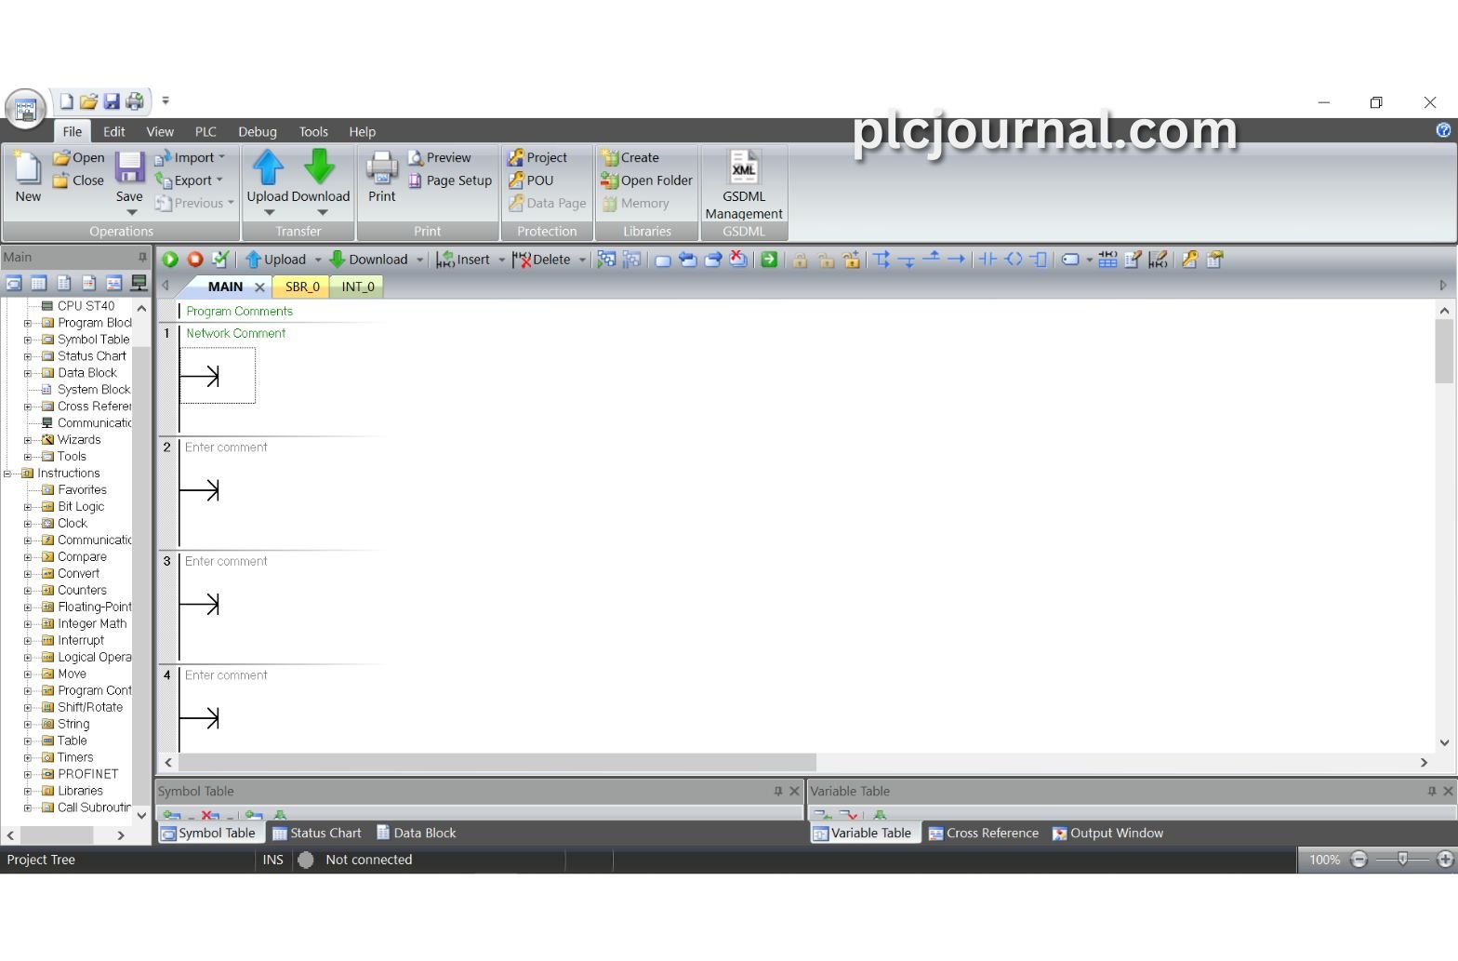Insert a horizontal line from the toolbar
The image size is (1458, 961).
pos(956,260)
